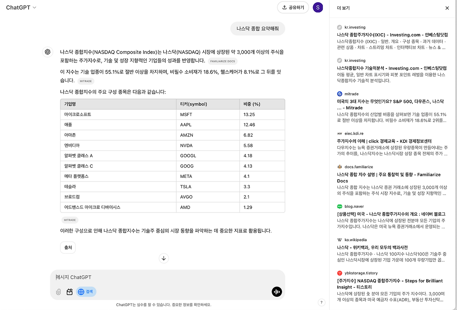Select the 마이크로소프트 table cell
This screenshot has width=457, height=310.
click(119, 115)
